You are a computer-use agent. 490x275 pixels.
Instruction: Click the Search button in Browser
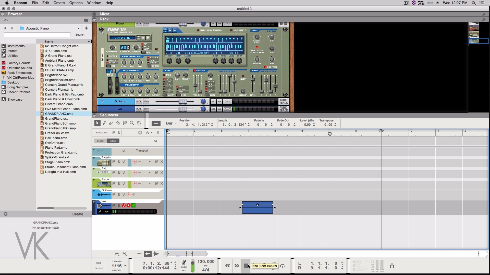pyautogui.click(x=80, y=35)
